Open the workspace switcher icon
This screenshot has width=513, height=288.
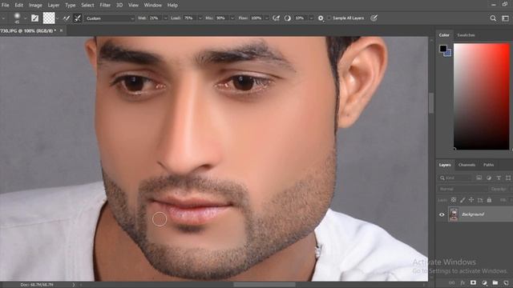506,18
